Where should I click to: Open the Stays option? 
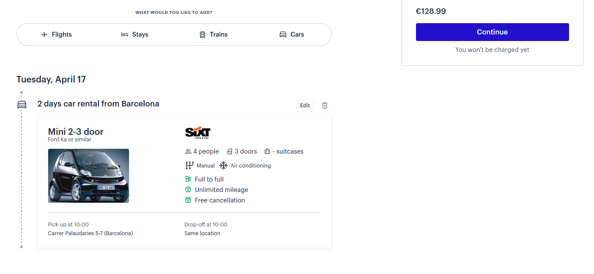(135, 34)
